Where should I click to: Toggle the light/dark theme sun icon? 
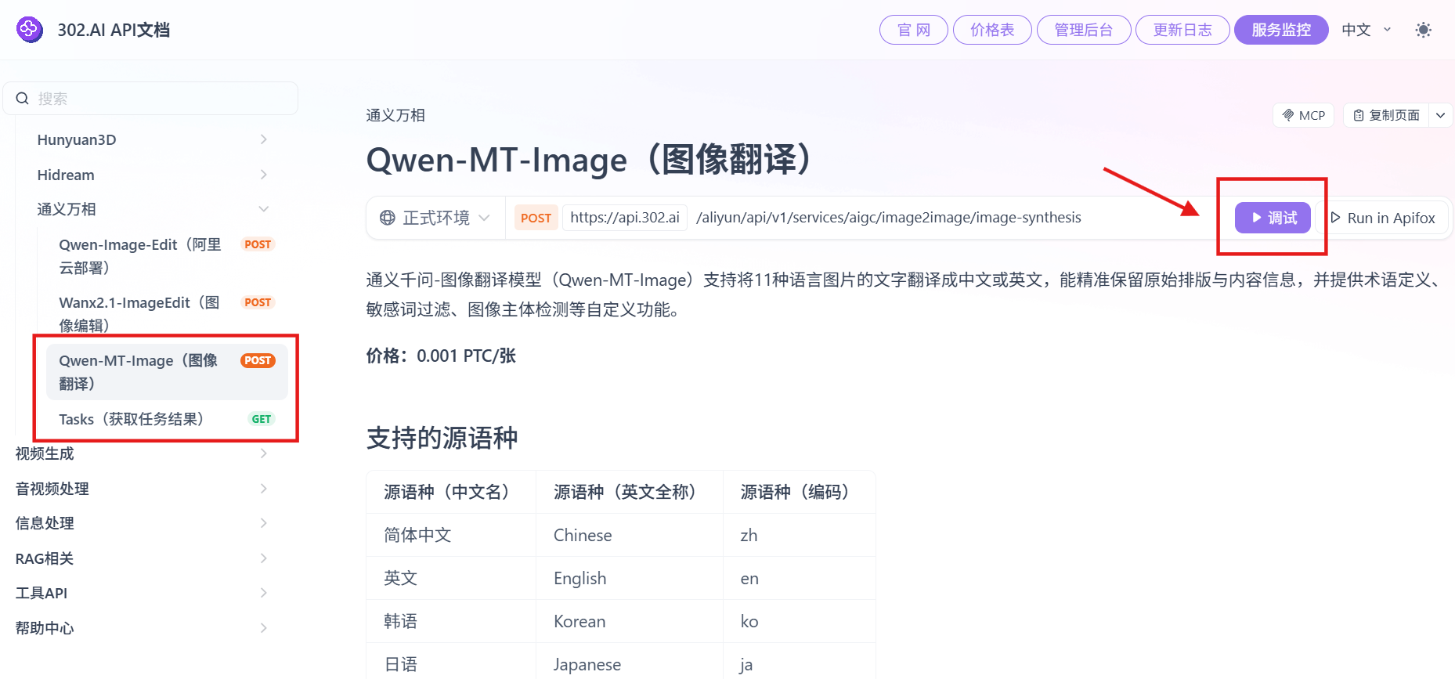[1423, 30]
